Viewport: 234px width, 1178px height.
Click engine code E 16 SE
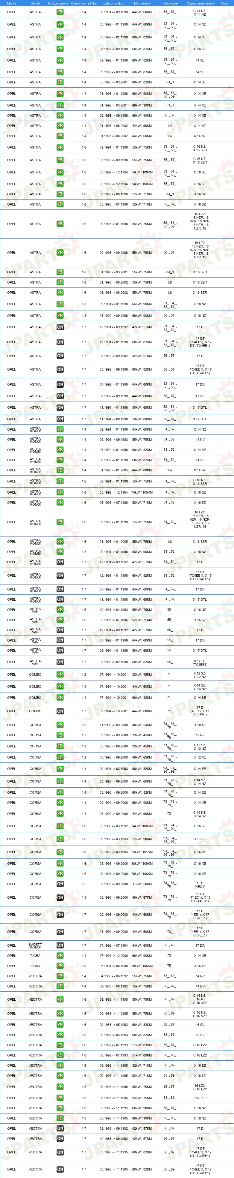[200, 826]
